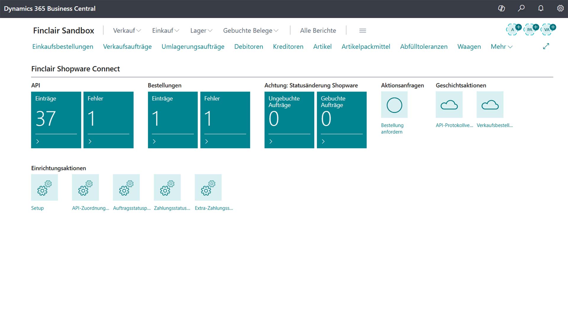The image size is (568, 312).
Task: Open Waagen link
Action: (x=469, y=47)
